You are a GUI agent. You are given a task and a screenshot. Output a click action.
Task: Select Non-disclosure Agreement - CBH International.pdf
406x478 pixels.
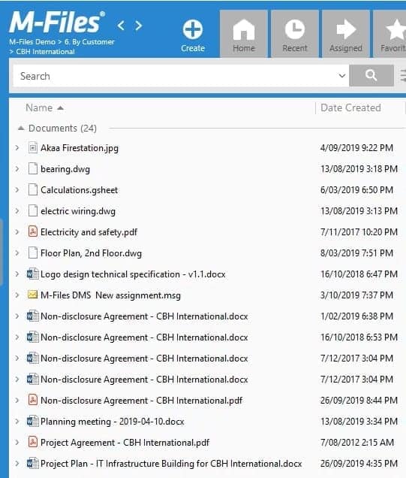point(142,401)
